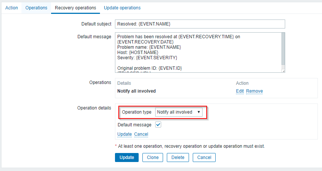Click into the Default subject field
Viewport: 322px width, 171px height.
click(200, 24)
